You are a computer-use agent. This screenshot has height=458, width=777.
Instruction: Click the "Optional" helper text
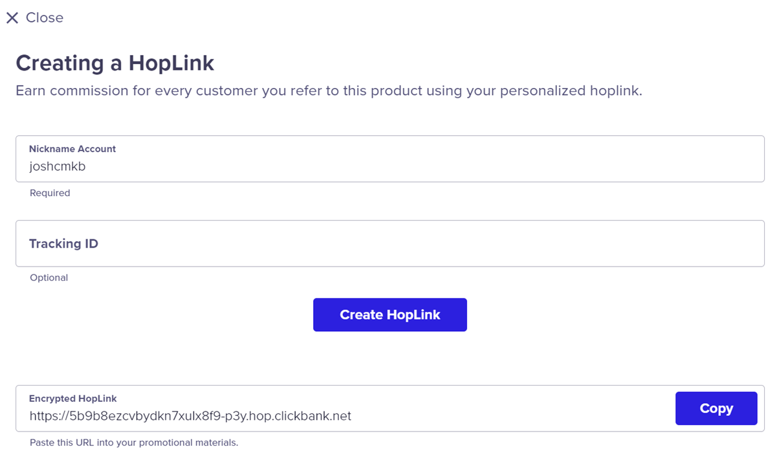tap(49, 278)
